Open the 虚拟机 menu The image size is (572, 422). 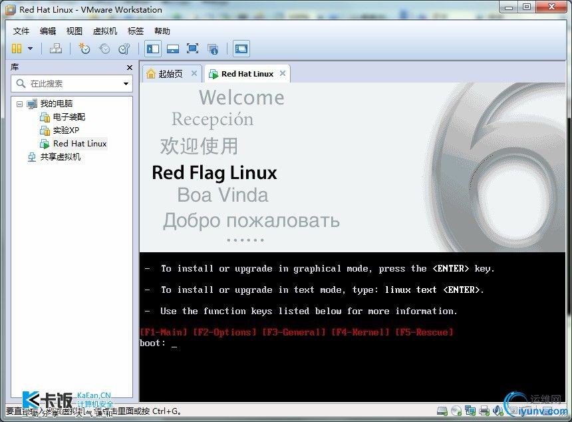point(105,31)
